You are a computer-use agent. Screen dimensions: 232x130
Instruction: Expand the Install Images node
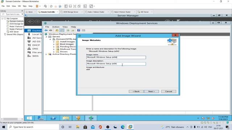(x=54, y=42)
